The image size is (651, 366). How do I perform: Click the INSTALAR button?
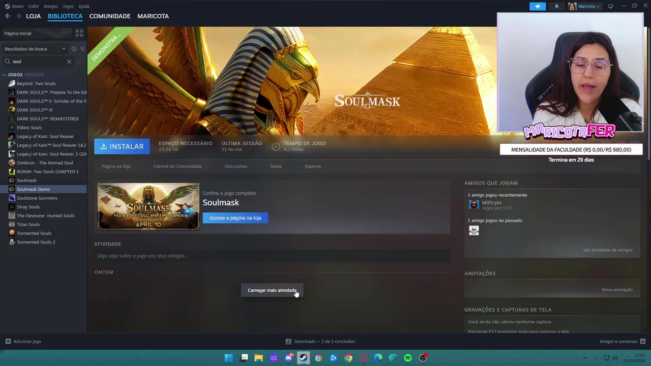pyautogui.click(x=122, y=146)
